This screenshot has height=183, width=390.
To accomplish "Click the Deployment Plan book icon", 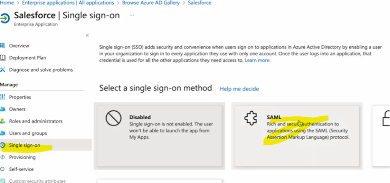I will tap(3, 58).
